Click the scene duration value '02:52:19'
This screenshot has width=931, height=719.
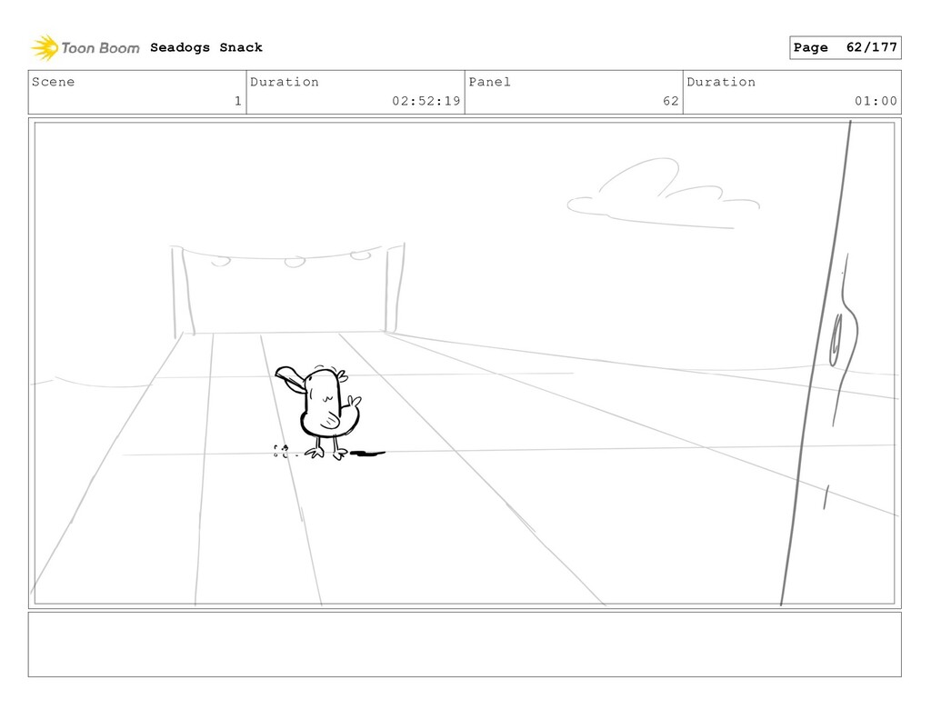(425, 101)
